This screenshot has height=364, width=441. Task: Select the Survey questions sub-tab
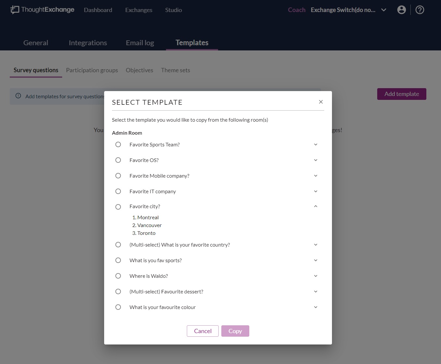point(36,70)
